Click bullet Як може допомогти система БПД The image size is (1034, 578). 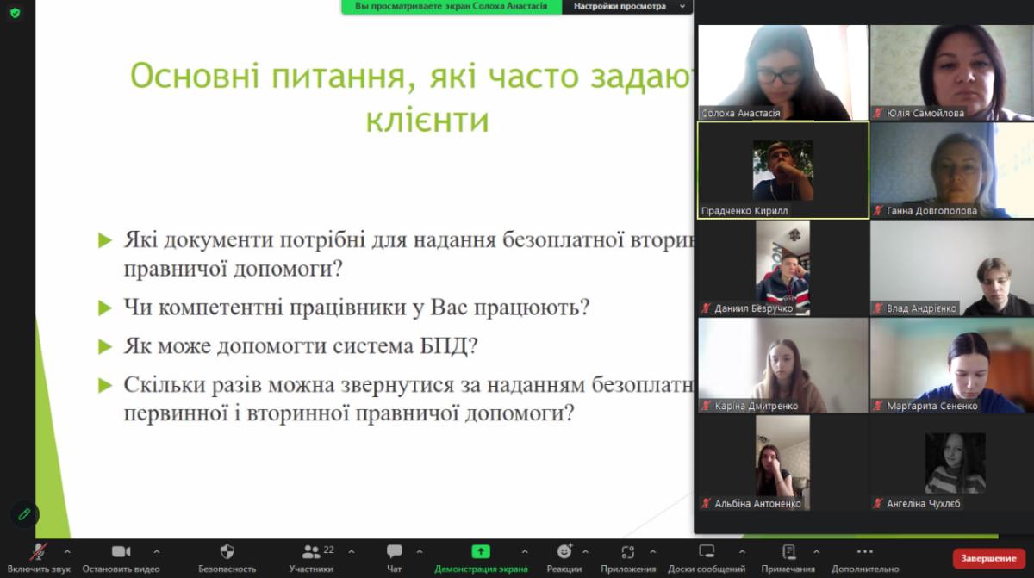tap(301, 346)
